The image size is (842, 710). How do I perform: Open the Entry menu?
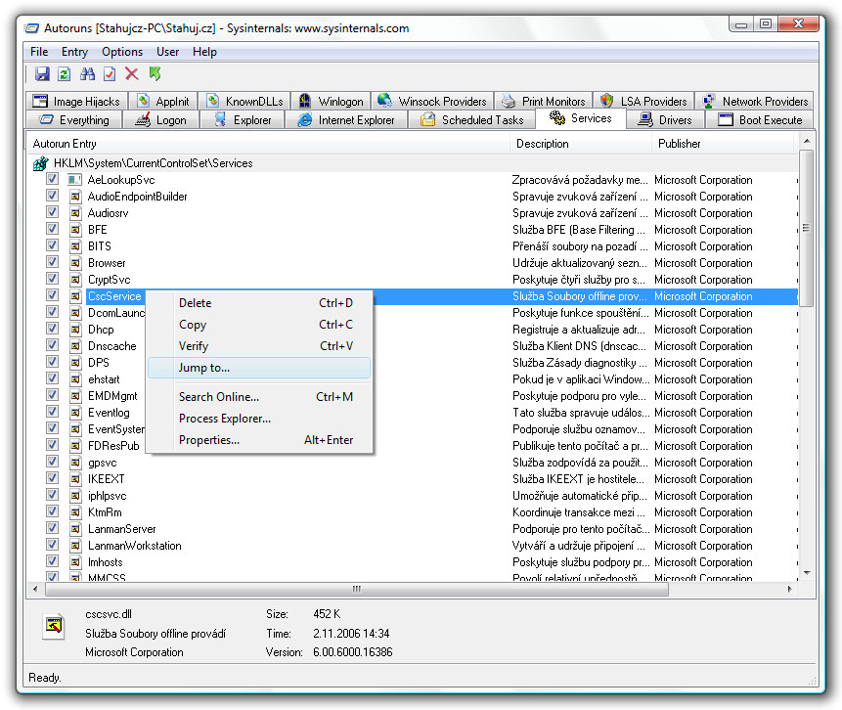coord(74,52)
